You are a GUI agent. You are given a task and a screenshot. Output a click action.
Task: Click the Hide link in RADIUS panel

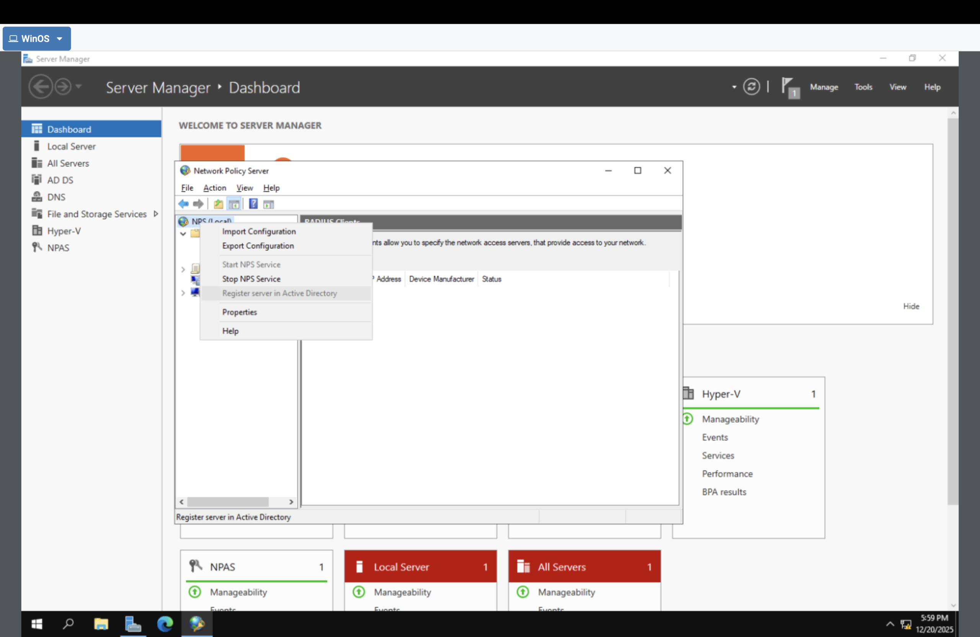(x=911, y=306)
